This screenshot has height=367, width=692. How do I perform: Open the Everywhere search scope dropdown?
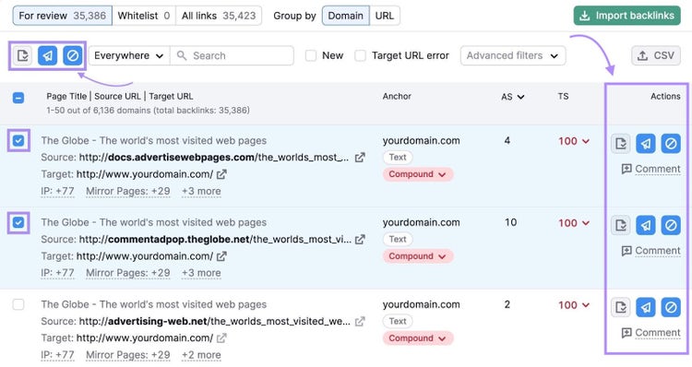(129, 55)
